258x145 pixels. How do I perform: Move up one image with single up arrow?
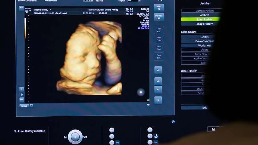click(158, 81)
